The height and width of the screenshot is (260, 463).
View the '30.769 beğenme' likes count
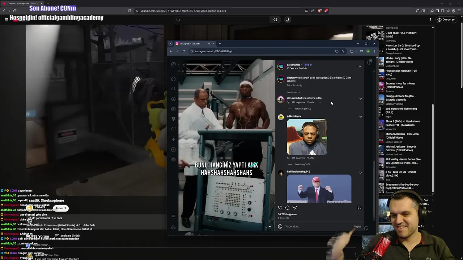(x=288, y=214)
